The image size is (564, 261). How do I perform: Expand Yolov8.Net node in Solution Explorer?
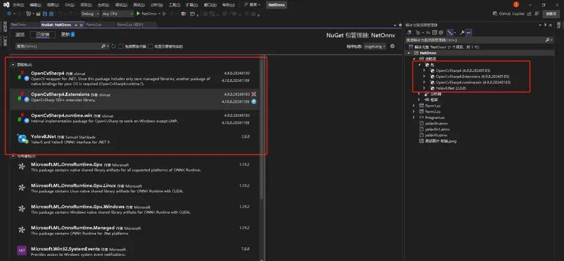coord(425,88)
